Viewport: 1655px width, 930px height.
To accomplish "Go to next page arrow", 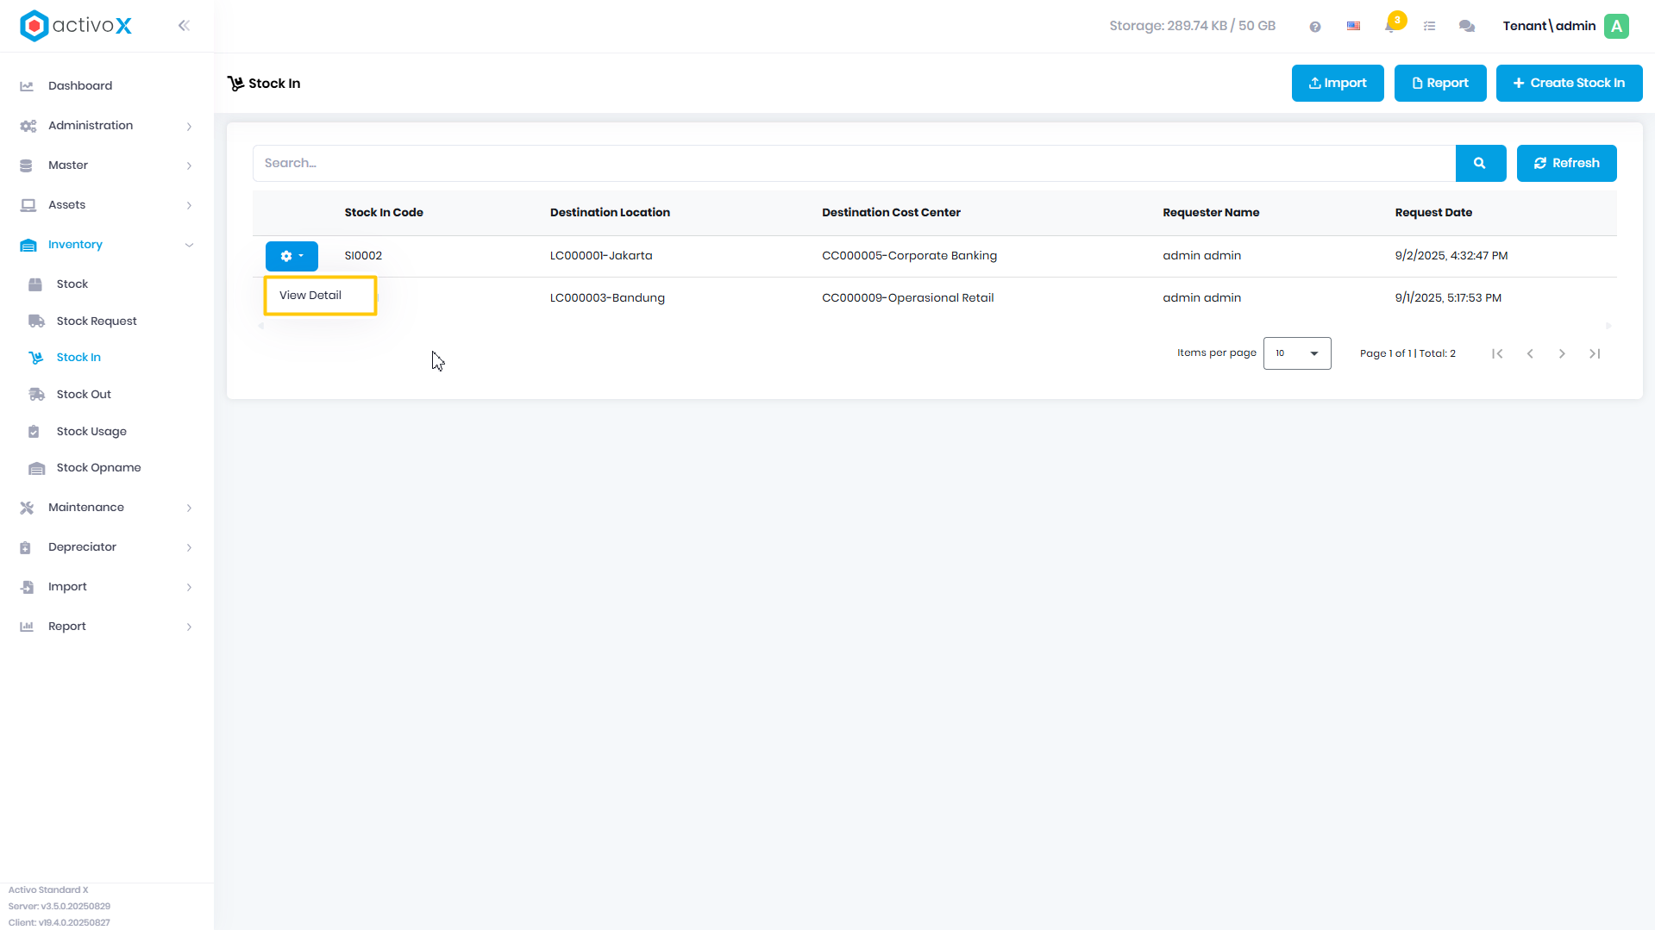I will [x=1562, y=353].
